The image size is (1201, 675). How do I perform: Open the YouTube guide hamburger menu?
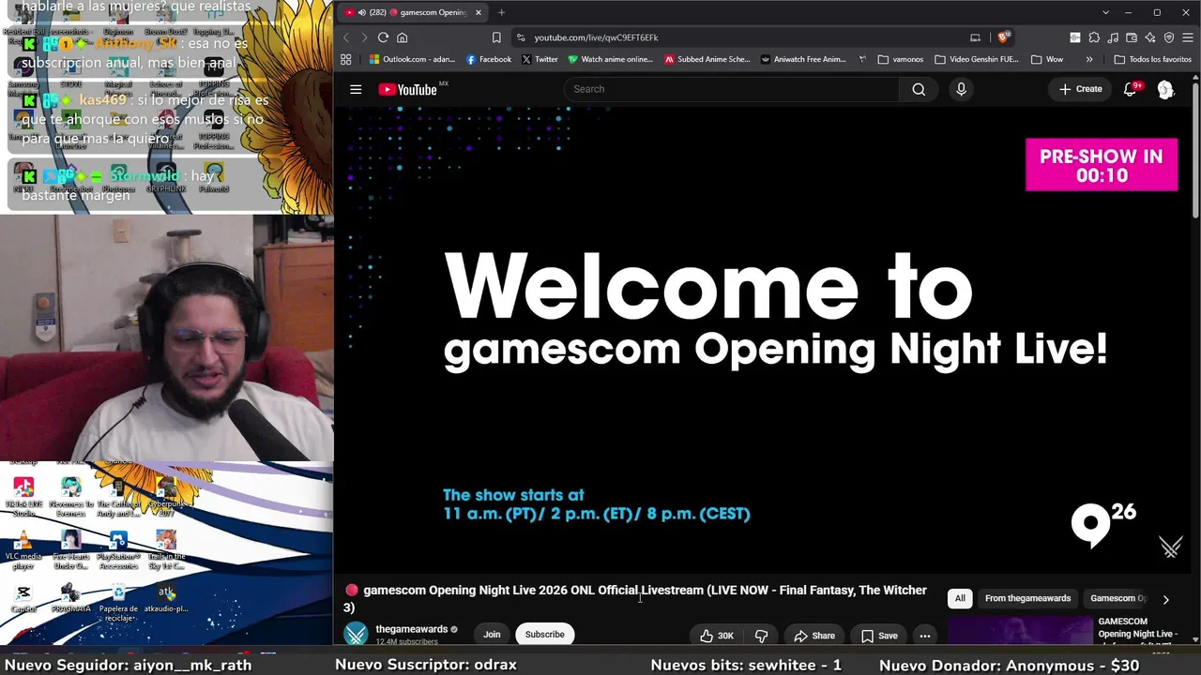(356, 89)
